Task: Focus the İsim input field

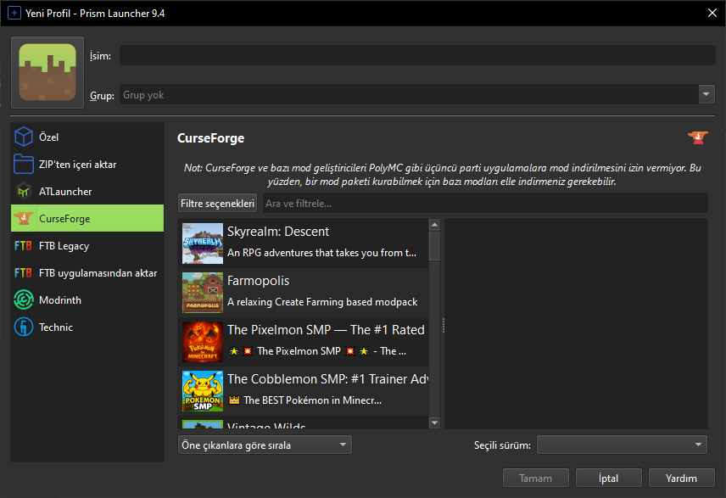Action: coord(417,55)
